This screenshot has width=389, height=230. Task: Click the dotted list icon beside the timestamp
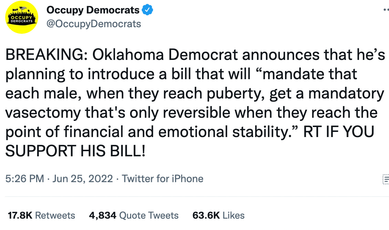[x=386, y=179]
